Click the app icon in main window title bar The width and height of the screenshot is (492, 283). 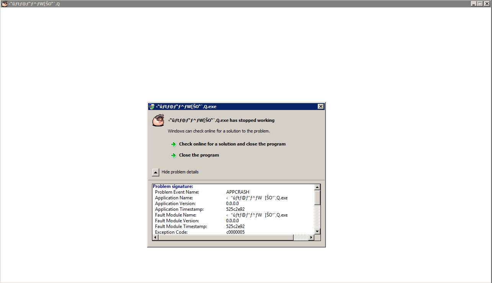point(5,4)
